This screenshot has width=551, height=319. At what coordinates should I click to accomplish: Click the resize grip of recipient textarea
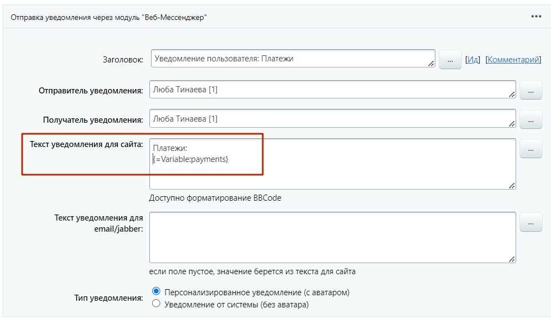pyautogui.click(x=512, y=124)
